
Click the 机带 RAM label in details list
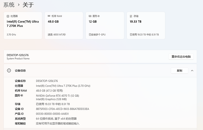tap(21, 91)
